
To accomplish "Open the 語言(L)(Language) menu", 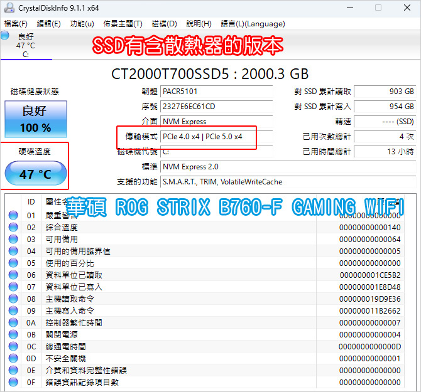I will click(253, 24).
